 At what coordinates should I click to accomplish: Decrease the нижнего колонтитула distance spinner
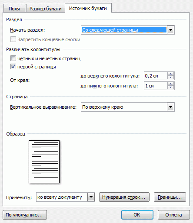click(170, 87)
